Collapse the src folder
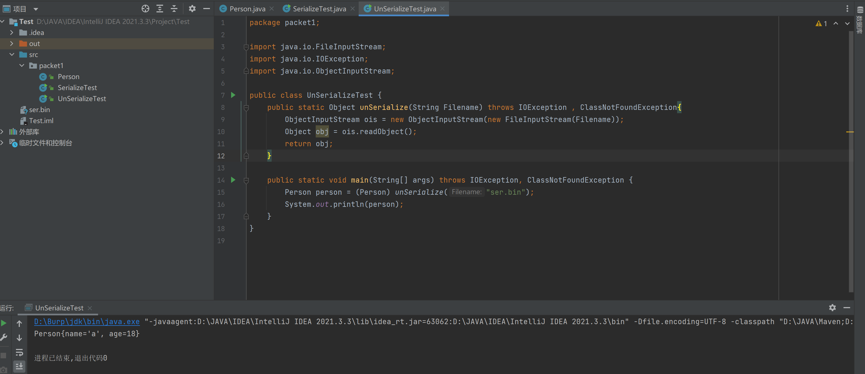 [x=12, y=54]
